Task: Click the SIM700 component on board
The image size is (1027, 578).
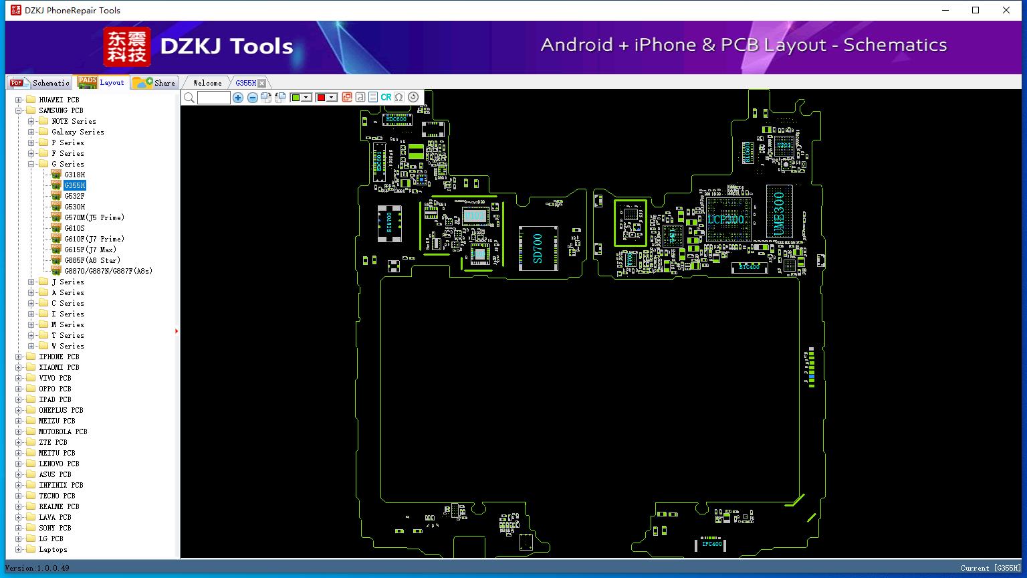Action: [389, 223]
